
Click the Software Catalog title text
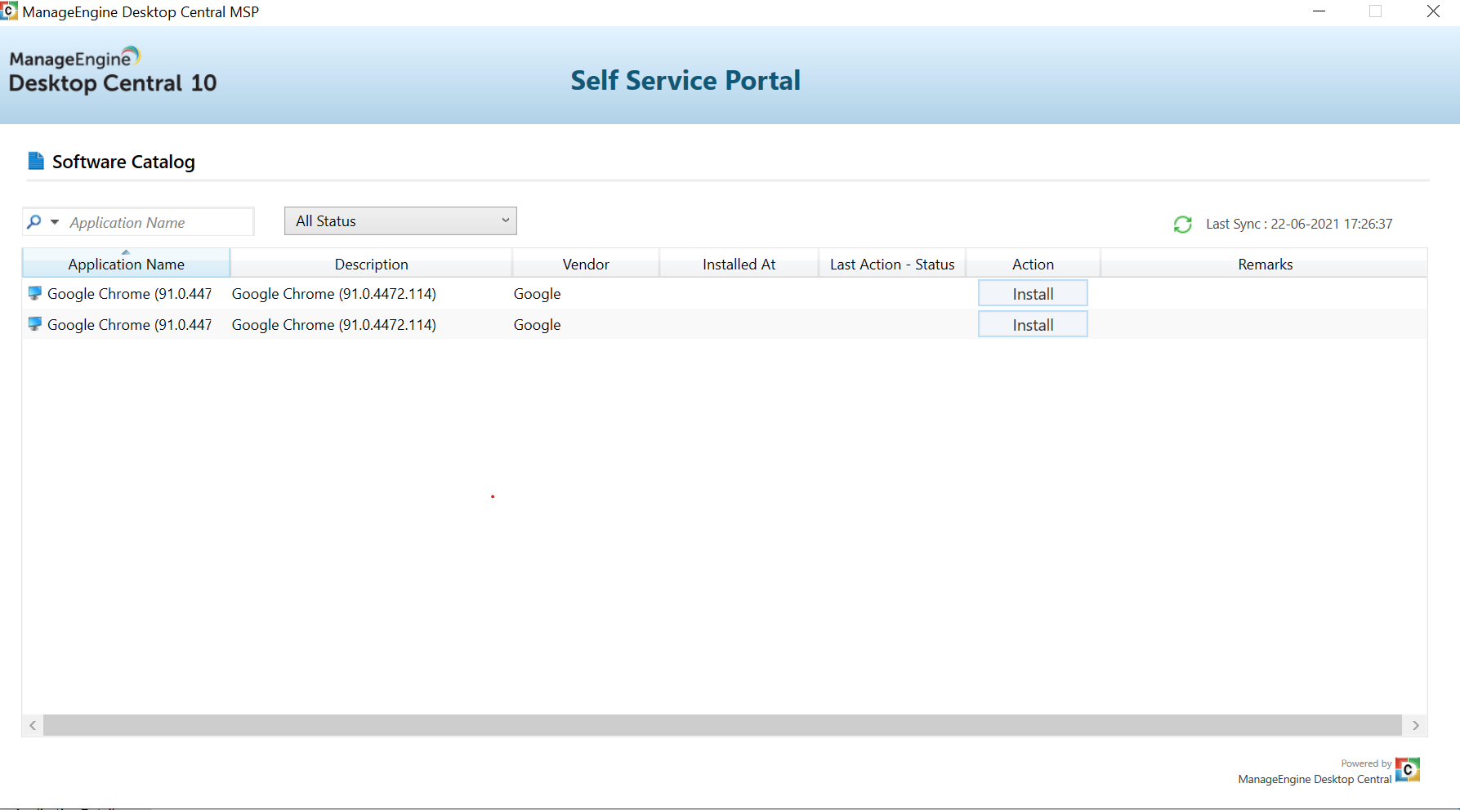(x=123, y=162)
